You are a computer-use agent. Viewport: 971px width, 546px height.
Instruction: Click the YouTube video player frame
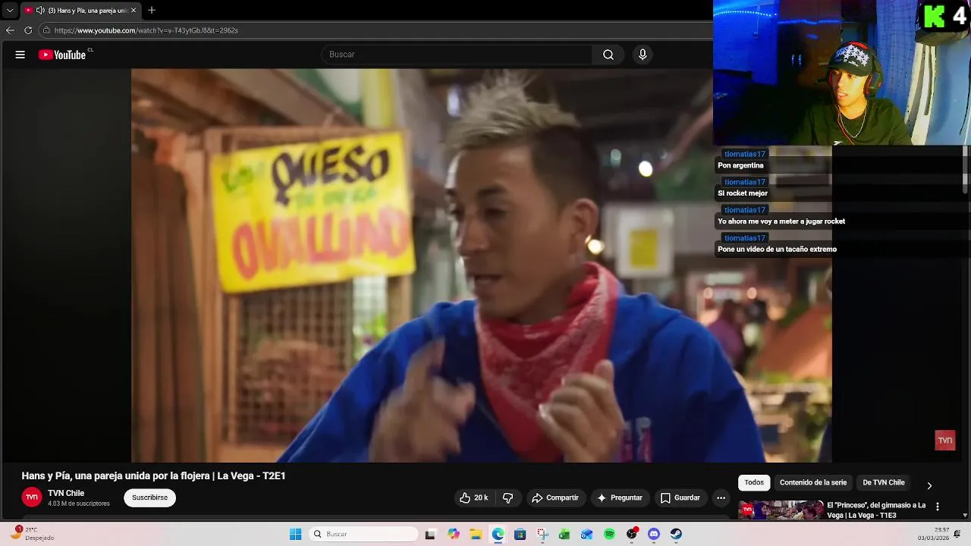(482, 265)
